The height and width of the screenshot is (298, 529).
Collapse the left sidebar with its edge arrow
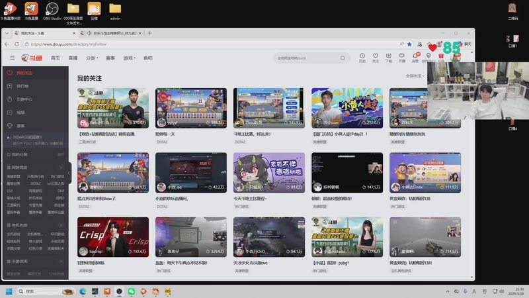pos(69,173)
